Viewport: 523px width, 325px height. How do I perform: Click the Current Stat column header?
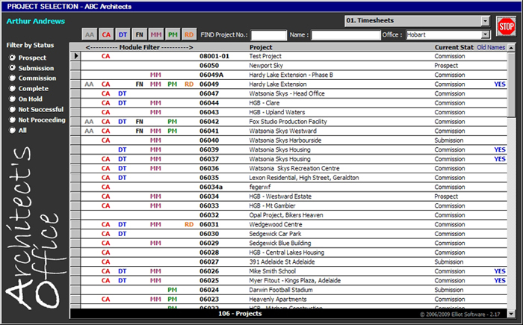454,47
